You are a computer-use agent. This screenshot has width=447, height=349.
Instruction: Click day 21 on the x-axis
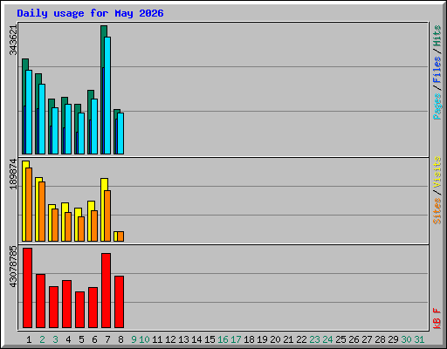pos(288,339)
